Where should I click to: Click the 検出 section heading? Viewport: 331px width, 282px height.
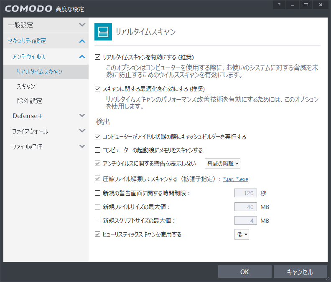click(102, 122)
